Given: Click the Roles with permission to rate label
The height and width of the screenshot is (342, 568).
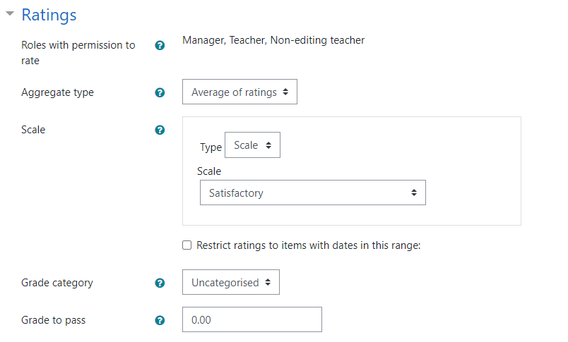Looking at the screenshot, I should (x=78, y=53).
